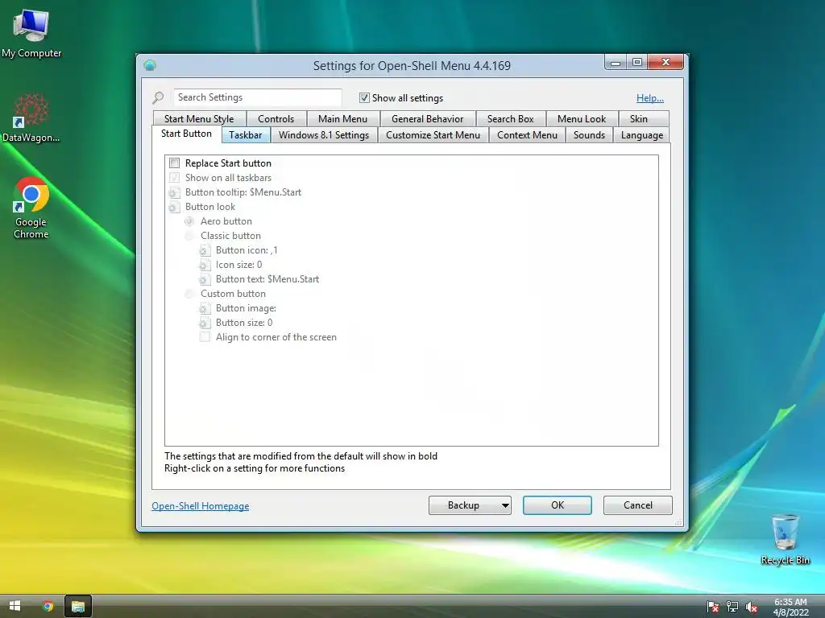Click the 'Button icon: ,1' setting
The image size is (825, 618).
[247, 250]
